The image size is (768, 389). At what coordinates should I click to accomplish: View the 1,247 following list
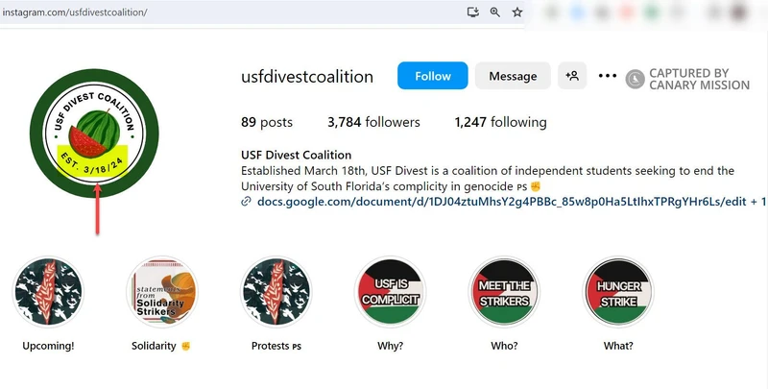[500, 123]
